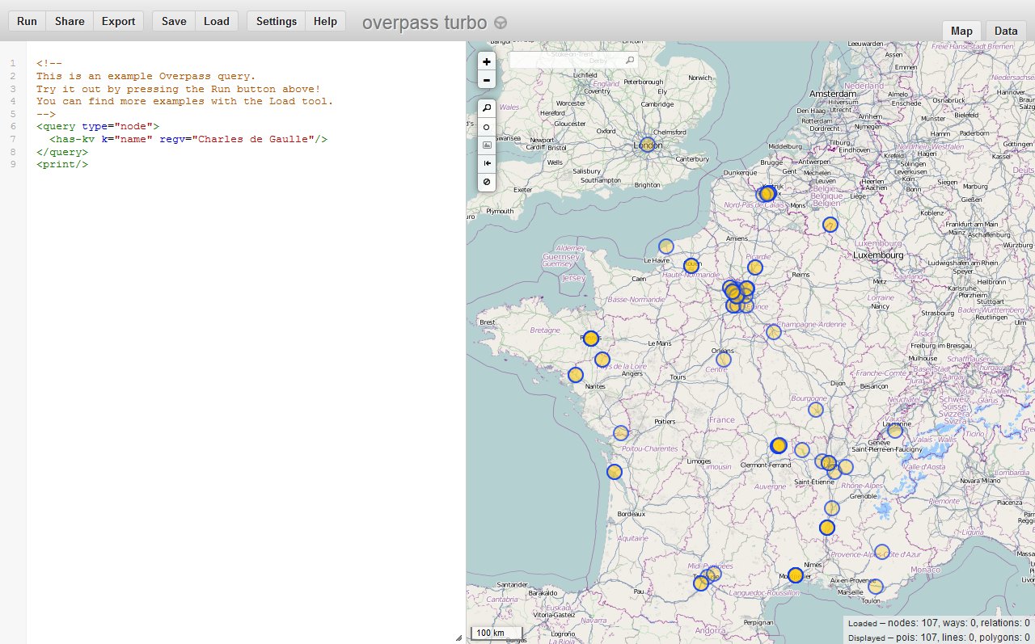The image size is (1035, 644).
Task: Zoom in on the map
Action: (x=486, y=61)
